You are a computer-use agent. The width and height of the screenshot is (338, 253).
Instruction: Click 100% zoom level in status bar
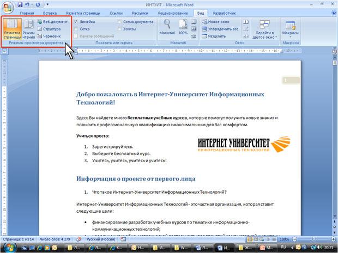(284, 239)
